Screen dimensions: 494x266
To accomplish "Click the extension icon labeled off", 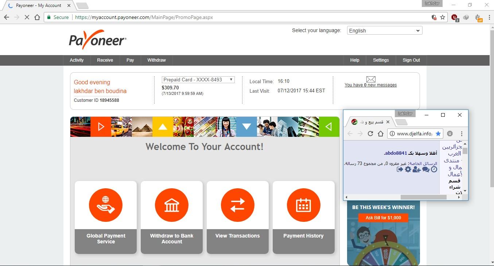I will pyautogui.click(x=479, y=18).
